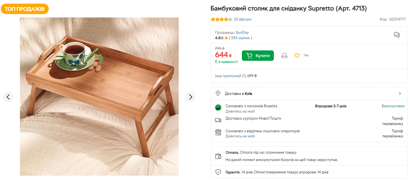View Інші пропозиції (1) other offers
The image size is (412, 181).
230,76
